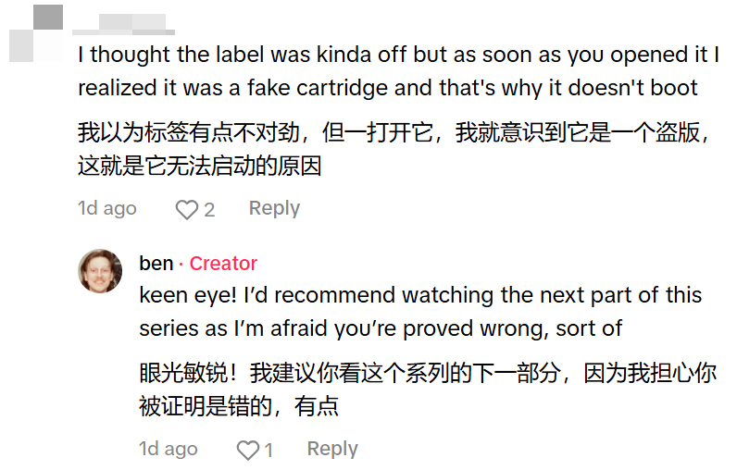This screenshot has height=470, width=737.
Task: Click the username "ben"
Action: tap(156, 264)
